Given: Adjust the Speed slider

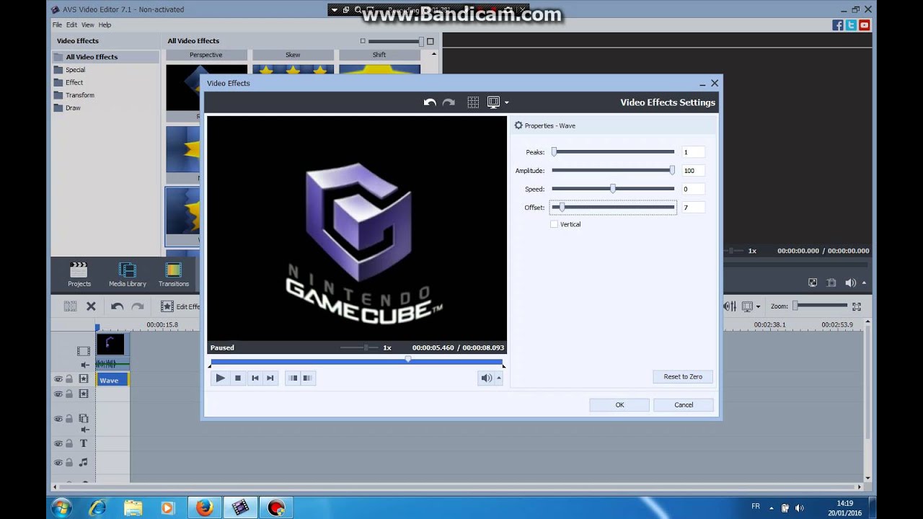Looking at the screenshot, I should (x=613, y=189).
